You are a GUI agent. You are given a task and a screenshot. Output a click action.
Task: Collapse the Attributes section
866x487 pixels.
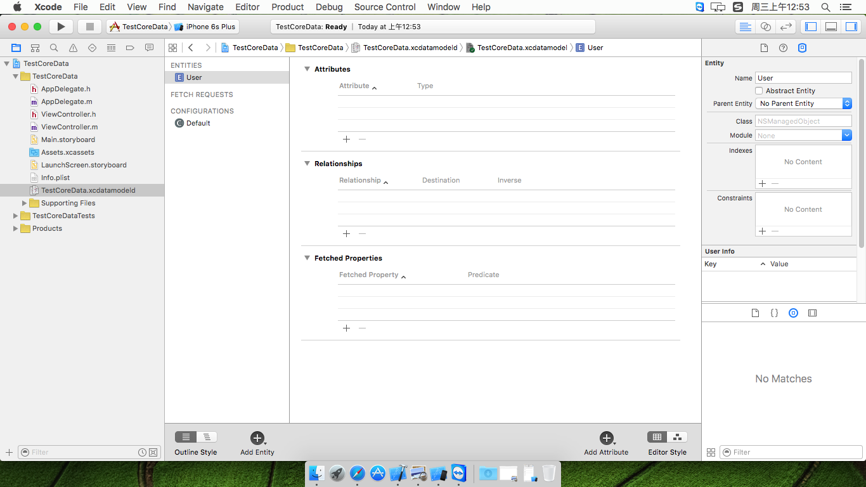click(x=307, y=69)
